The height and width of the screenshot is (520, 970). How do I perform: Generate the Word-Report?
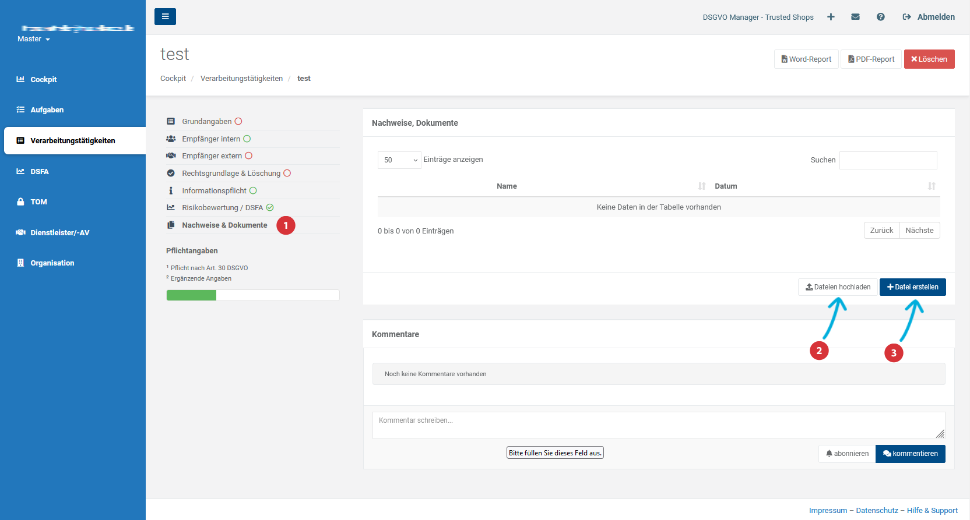[806, 59]
